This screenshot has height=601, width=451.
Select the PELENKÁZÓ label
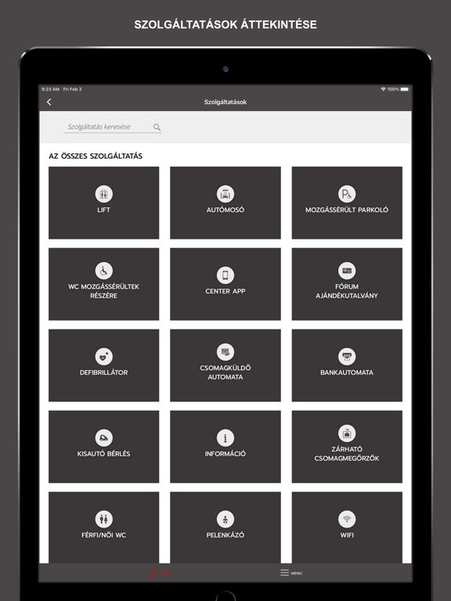tap(225, 534)
